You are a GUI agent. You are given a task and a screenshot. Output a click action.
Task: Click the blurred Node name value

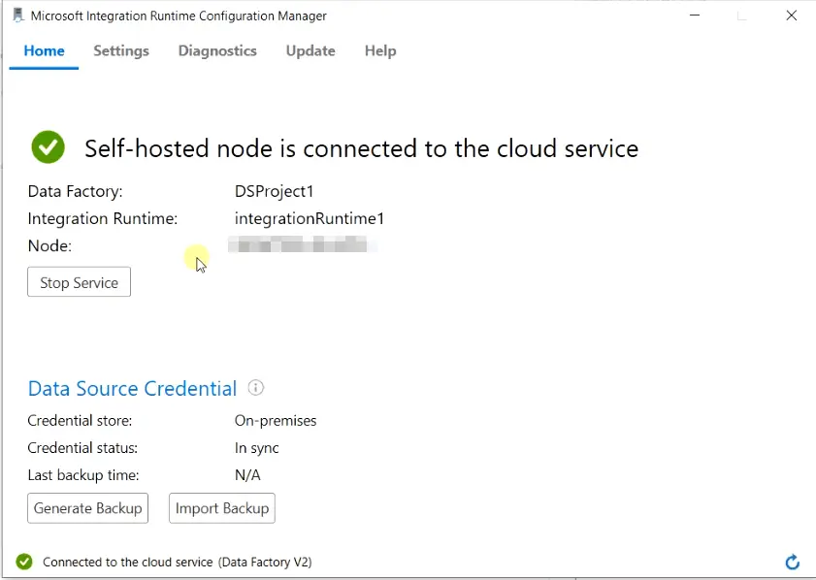[302, 244]
